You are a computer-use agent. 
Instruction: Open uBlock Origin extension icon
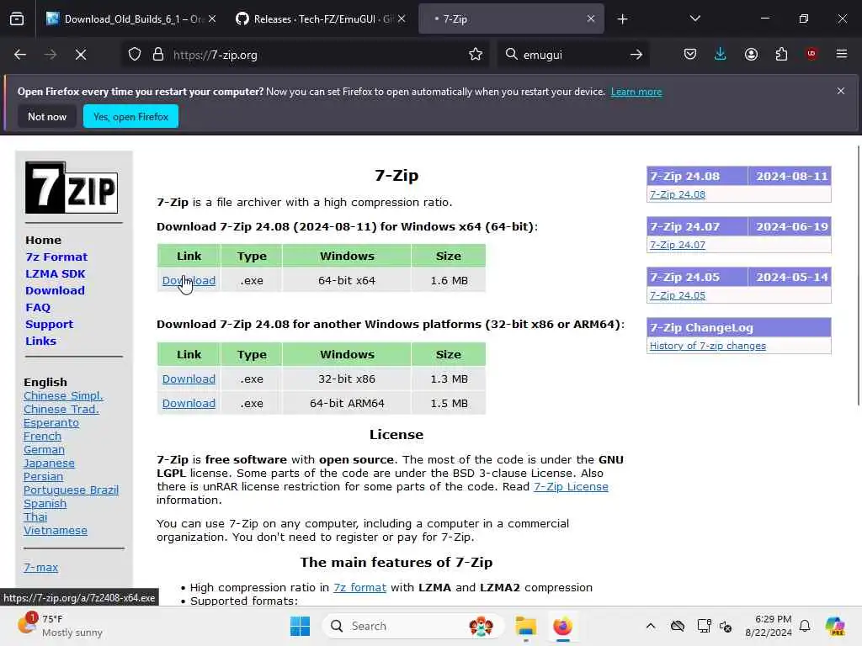point(811,54)
